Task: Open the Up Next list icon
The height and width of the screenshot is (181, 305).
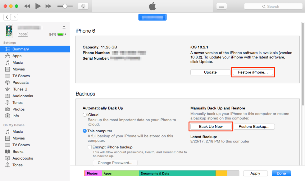Action: tap(221, 6)
